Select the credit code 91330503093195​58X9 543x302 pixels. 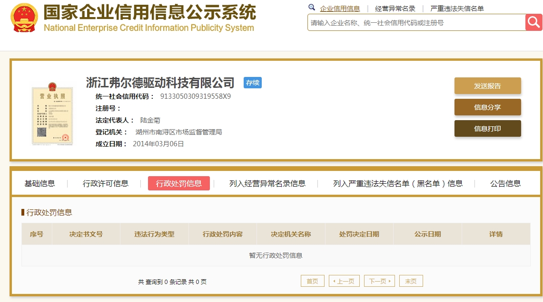pos(195,96)
